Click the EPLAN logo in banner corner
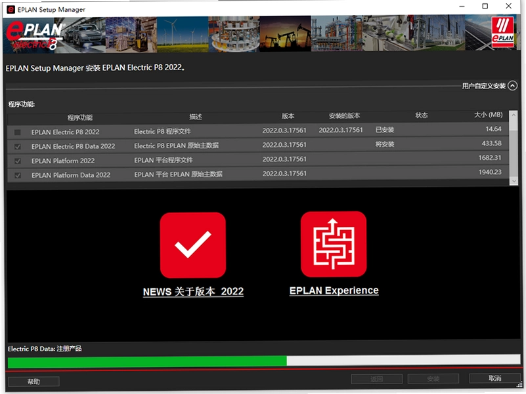Screen dimensions: 526x394 pos(502,32)
